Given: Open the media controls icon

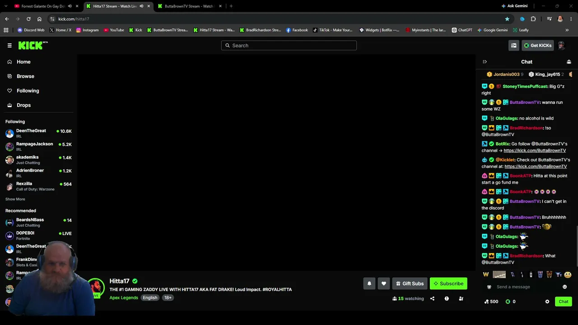Looking at the screenshot, I should click(x=549, y=19).
